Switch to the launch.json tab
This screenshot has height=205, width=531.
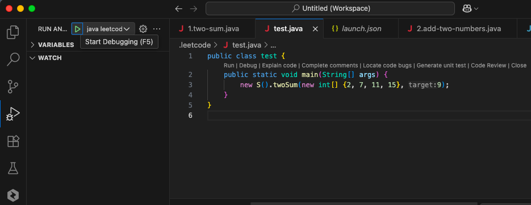(x=361, y=29)
